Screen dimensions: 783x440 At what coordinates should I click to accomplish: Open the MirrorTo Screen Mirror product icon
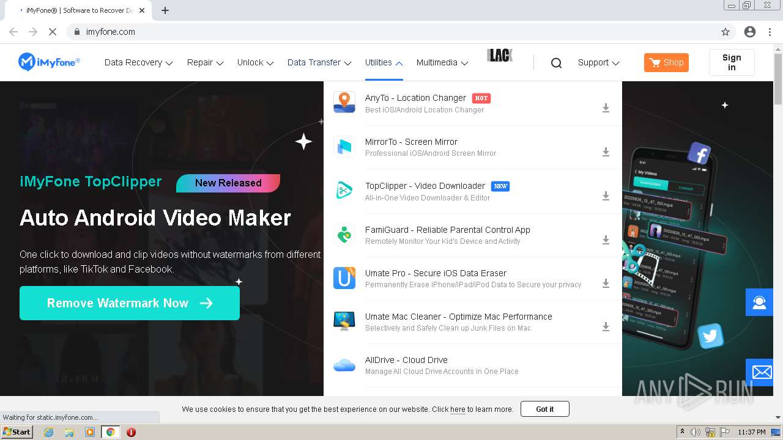[x=344, y=147]
